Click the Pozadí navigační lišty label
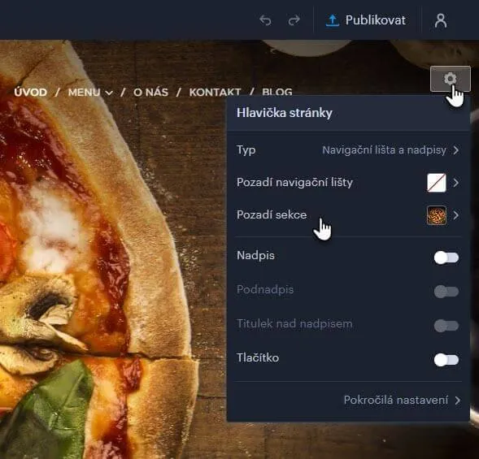Viewport: 479px width, 459px height. coord(294,183)
